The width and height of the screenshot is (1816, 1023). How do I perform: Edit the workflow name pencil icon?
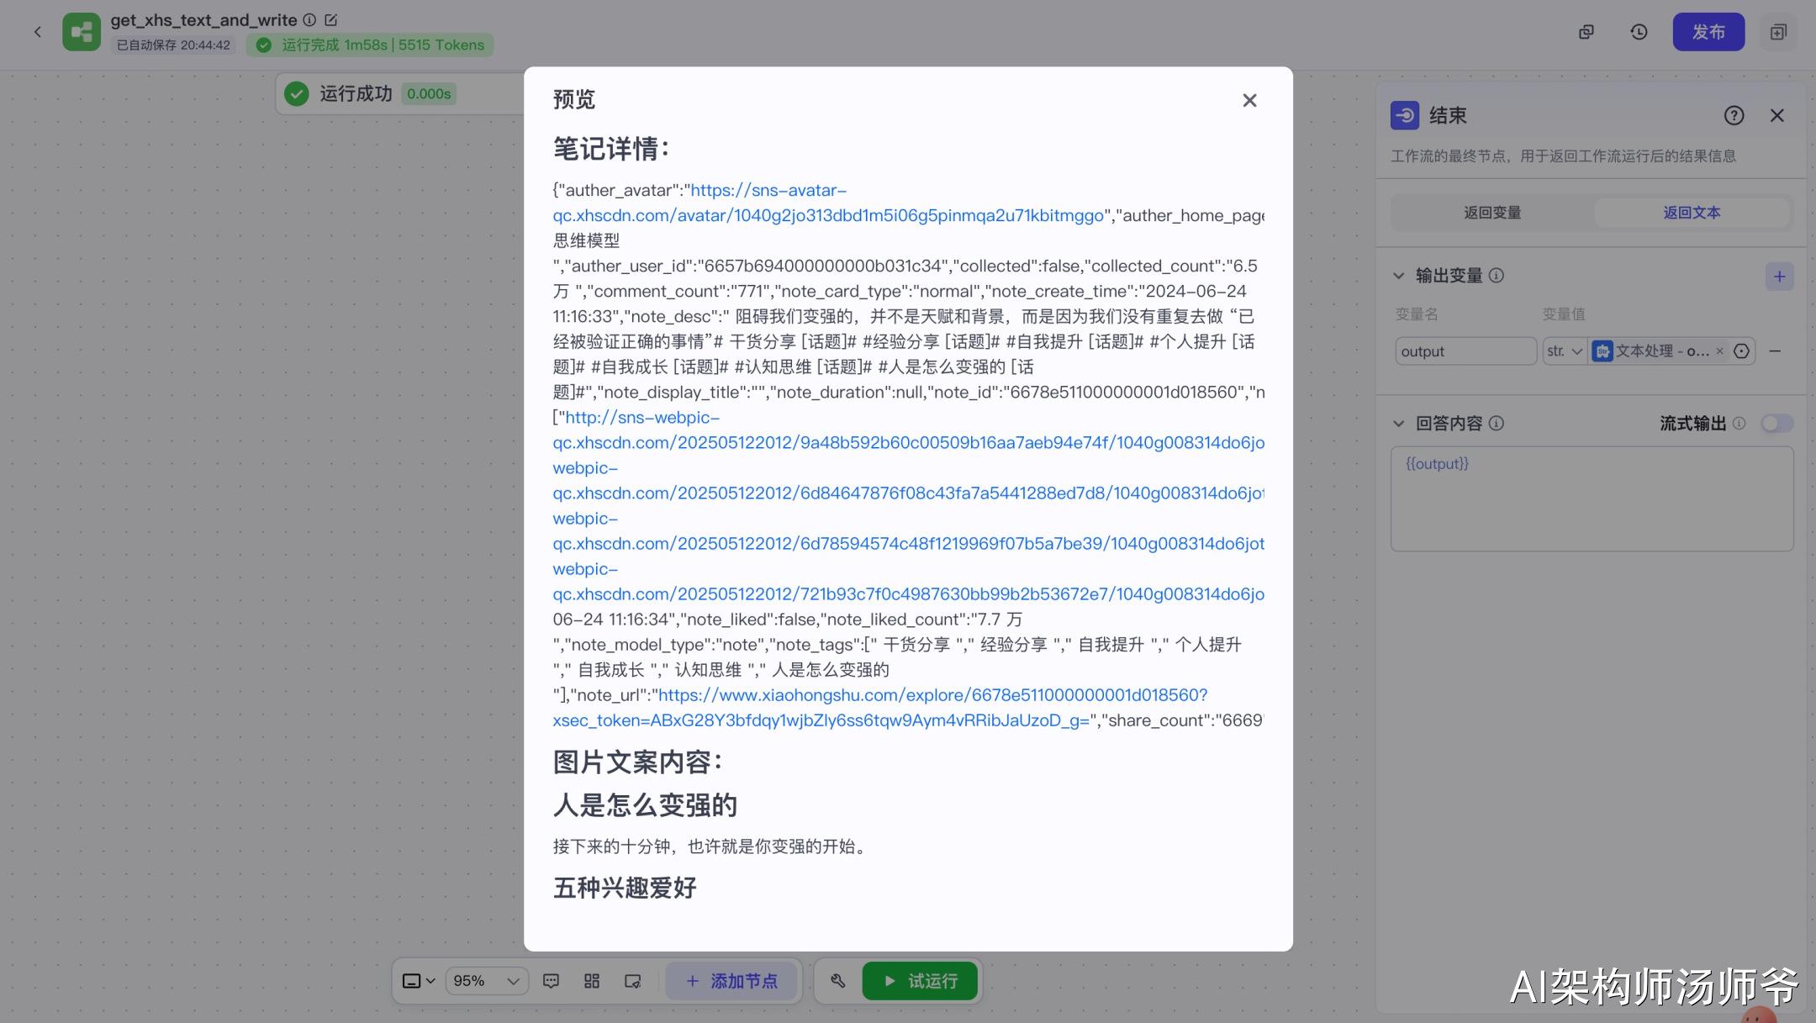(x=330, y=19)
